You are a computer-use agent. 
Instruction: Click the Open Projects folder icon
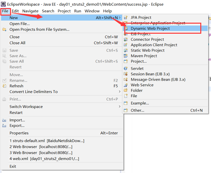pyautogui.click(x=4, y=29)
